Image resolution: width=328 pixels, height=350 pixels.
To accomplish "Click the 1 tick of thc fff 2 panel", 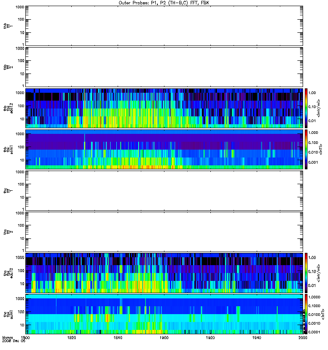I will 23,250.
